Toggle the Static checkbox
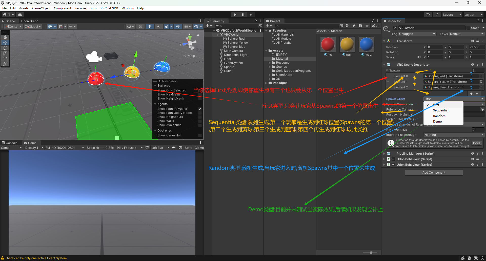Screen dimensions: 486x261 click(468, 28)
